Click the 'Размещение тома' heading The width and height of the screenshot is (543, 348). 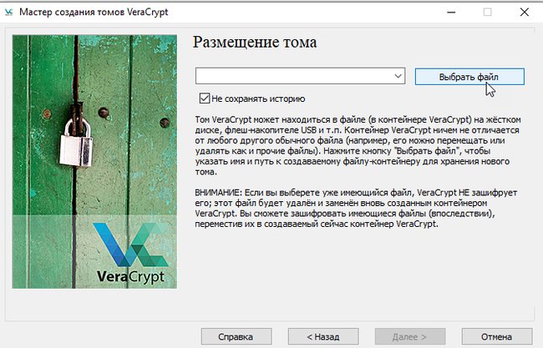255,43
